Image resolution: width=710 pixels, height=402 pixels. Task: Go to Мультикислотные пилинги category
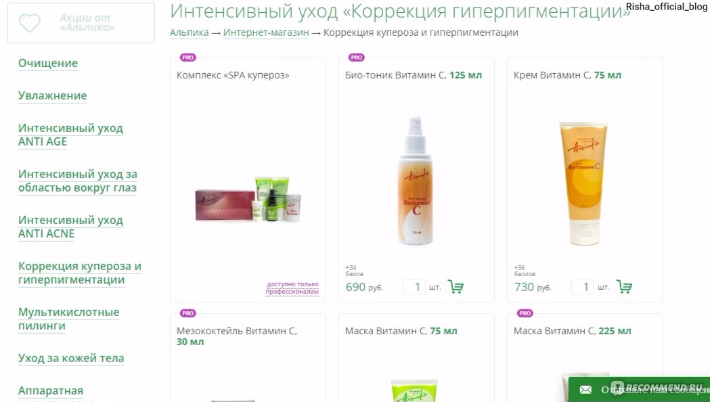pos(69,319)
